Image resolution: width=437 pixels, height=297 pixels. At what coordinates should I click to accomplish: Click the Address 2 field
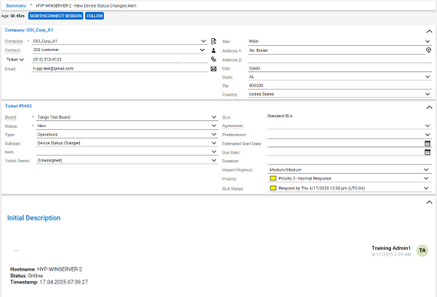[340, 60]
